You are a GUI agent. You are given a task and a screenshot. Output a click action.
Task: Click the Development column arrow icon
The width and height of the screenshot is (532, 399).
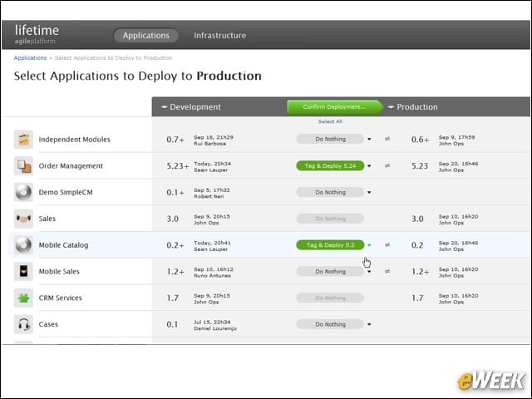point(165,107)
